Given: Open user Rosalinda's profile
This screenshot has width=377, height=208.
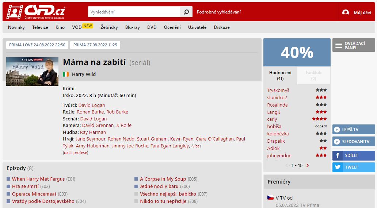Looking at the screenshot, I should (277, 105).
